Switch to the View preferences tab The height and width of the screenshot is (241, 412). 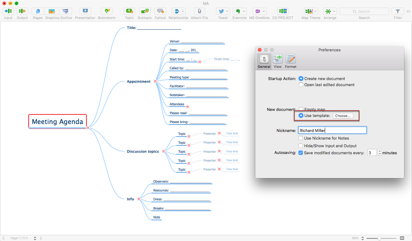pos(277,61)
